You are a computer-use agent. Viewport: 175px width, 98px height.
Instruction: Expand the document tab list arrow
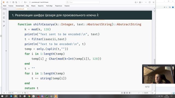pyautogui.click(x=154, y=8)
